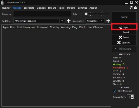This screenshot has height=108, width=139.
Task: Open the More Actions dropdown arrow
Action: coord(115,49)
